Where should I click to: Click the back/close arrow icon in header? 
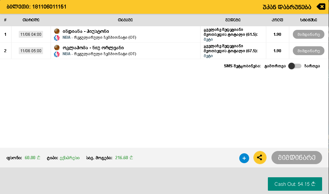(321, 7)
